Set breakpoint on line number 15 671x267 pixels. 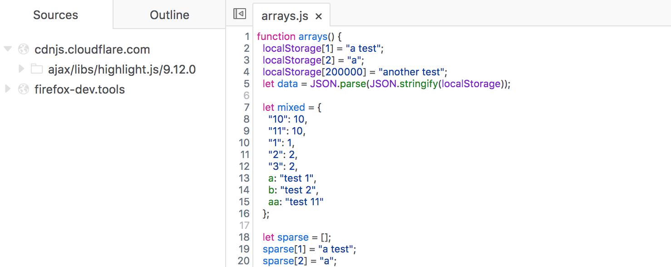click(244, 202)
